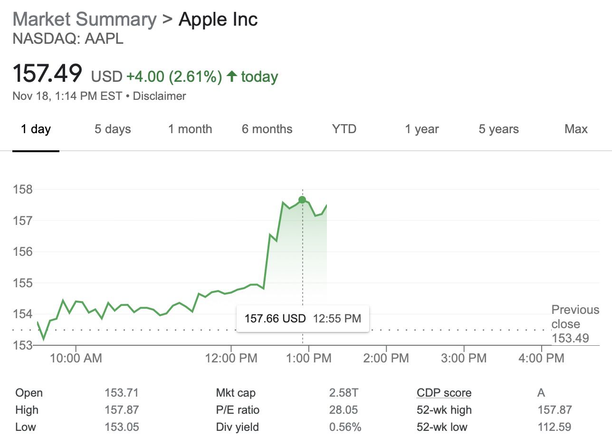Open the 6 months chart view
The image size is (612, 448).
tap(267, 129)
